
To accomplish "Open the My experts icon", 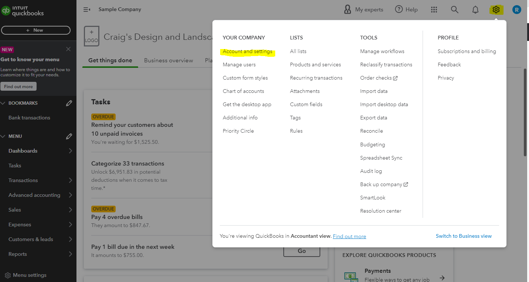I will click(x=347, y=10).
